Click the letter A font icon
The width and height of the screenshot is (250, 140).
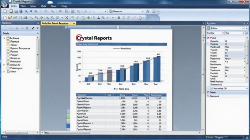tap(147, 12)
